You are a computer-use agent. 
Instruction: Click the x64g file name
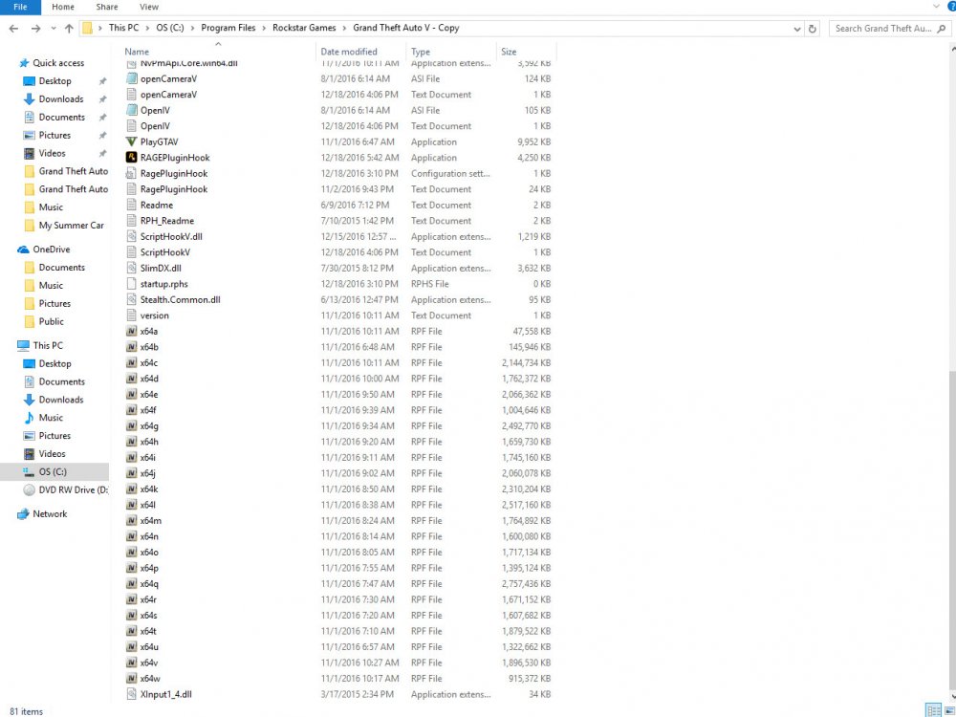click(x=149, y=425)
